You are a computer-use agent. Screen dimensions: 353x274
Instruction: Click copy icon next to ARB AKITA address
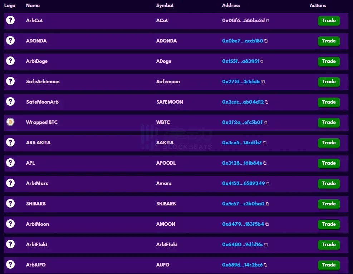[265, 143]
